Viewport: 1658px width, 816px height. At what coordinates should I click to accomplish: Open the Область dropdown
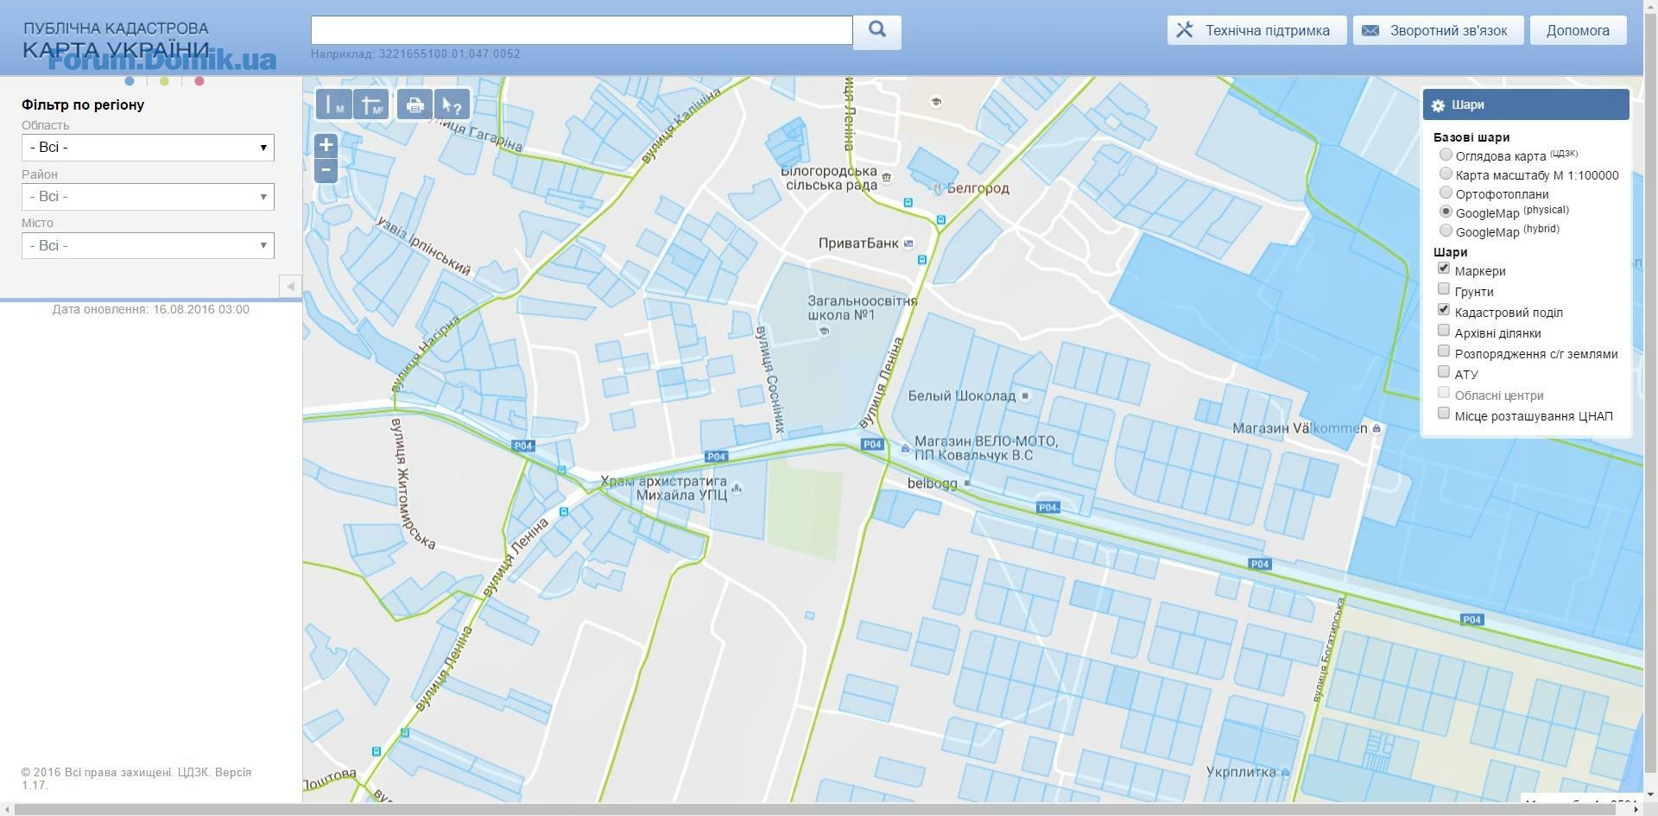click(148, 148)
